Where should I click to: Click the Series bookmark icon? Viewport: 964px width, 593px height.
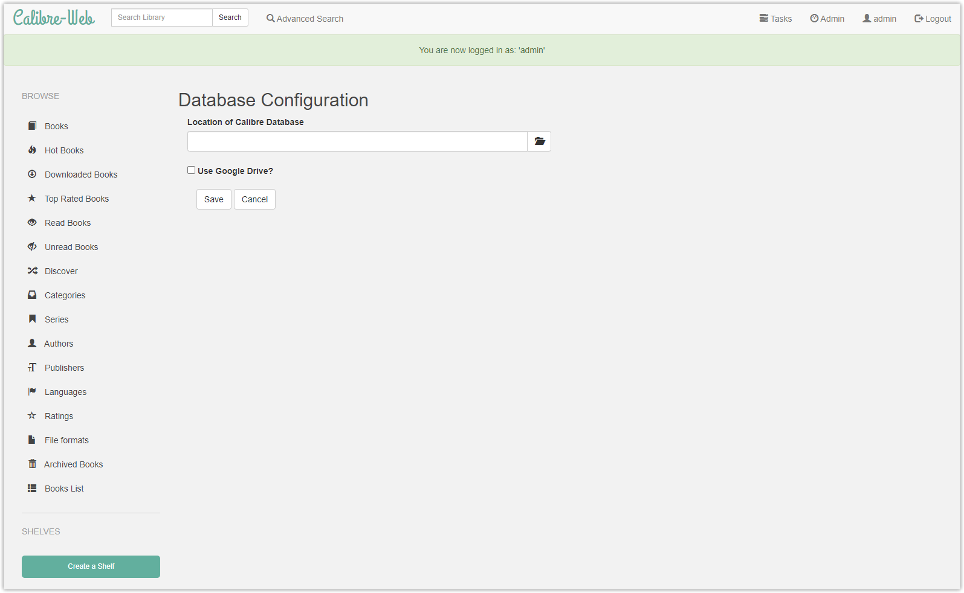pos(32,319)
